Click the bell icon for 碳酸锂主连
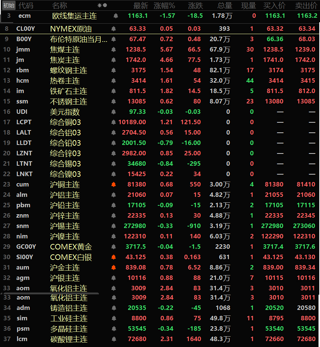 (x=113, y=339)
